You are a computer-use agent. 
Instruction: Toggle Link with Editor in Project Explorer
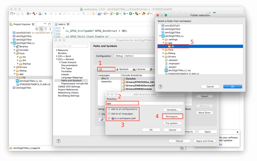(41, 29)
